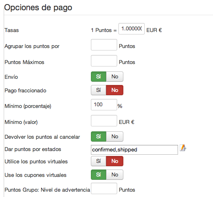Click the Puntos Máximos input box
This screenshot has height=197, width=213.
coord(104,61)
